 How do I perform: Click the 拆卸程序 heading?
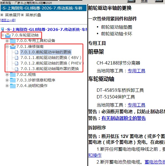(x=97, y=128)
